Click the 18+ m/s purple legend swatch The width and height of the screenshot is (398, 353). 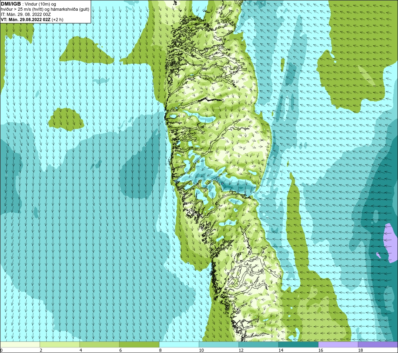(378, 344)
